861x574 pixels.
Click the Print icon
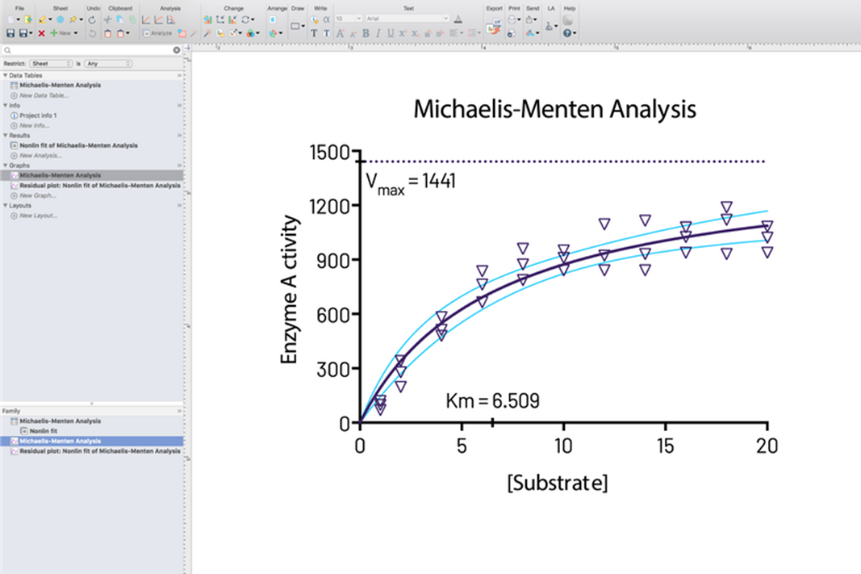click(512, 19)
